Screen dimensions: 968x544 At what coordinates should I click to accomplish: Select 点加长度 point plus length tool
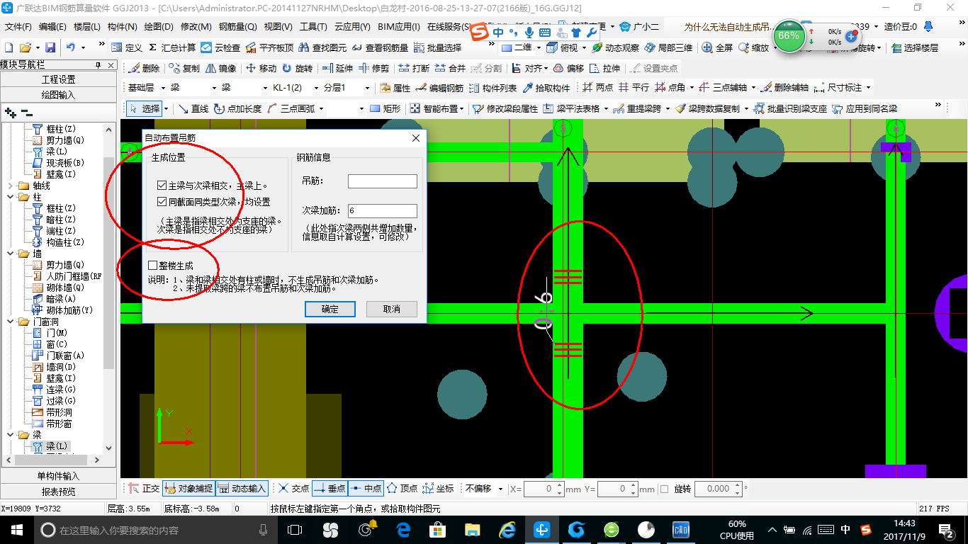click(237, 108)
